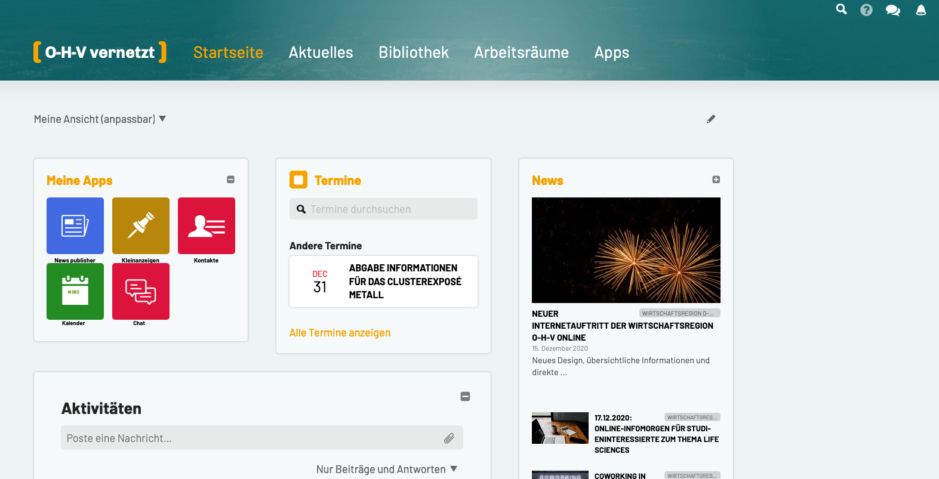Go to the Startseite tab
The width and height of the screenshot is (939, 479).
[228, 52]
